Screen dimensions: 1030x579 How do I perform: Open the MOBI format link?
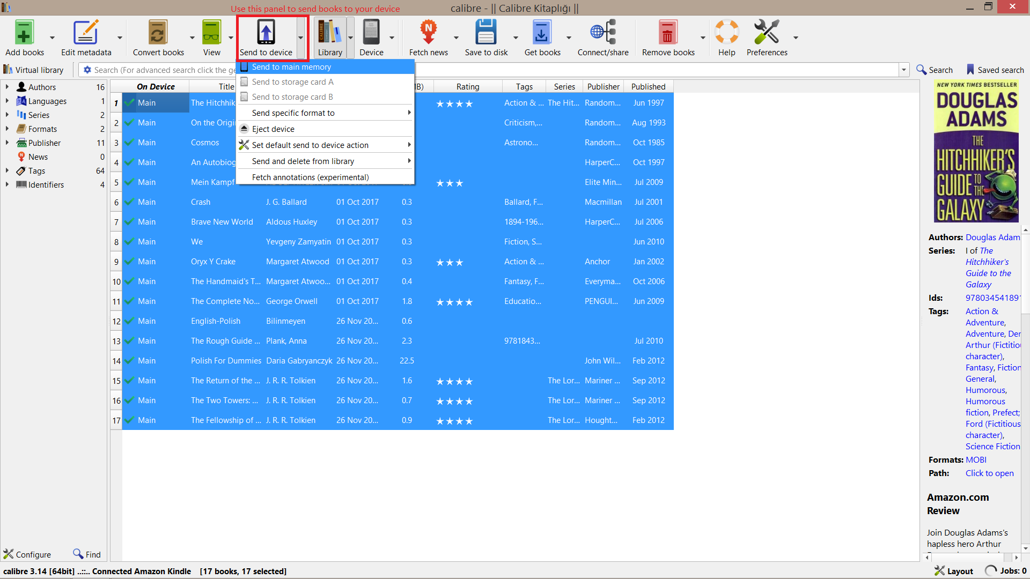(976, 460)
